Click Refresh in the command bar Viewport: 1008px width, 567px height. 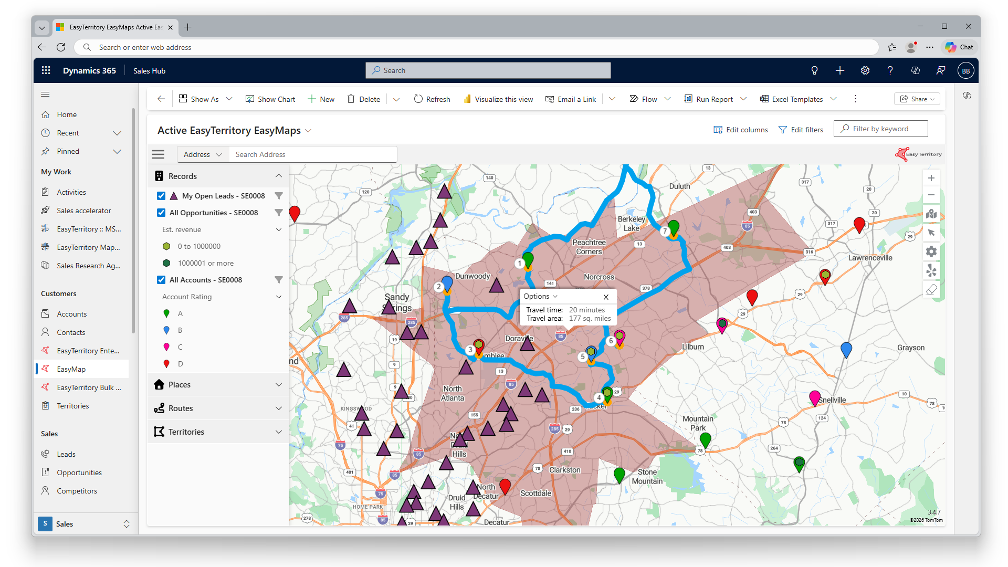(x=432, y=99)
